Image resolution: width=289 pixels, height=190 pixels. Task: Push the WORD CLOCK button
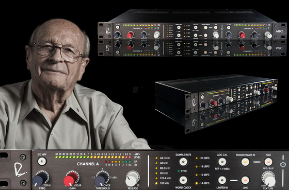(183, 180)
